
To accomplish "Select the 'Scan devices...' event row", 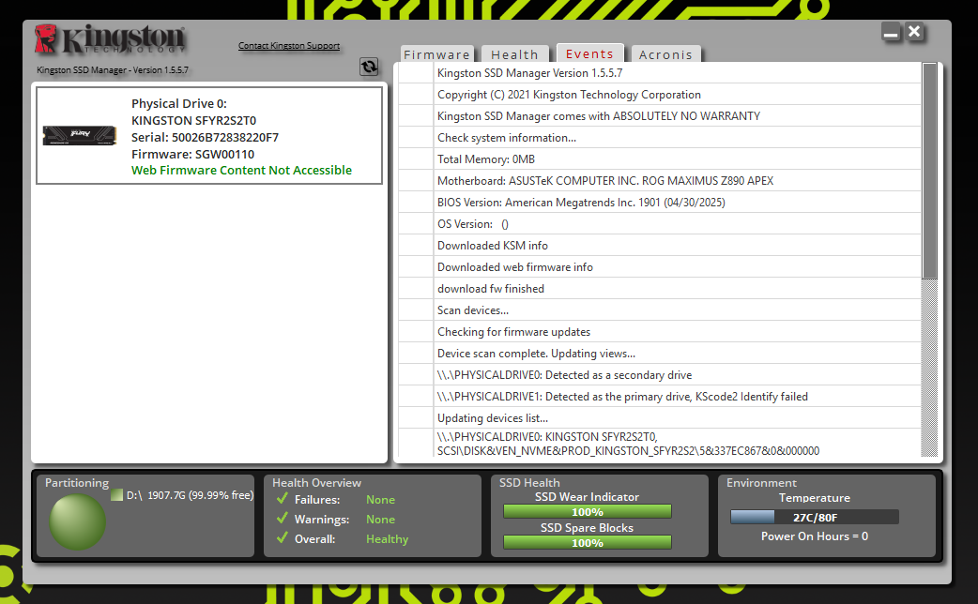I will pyautogui.click(x=660, y=310).
